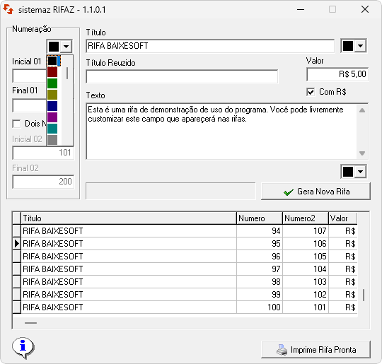The width and height of the screenshot is (382, 364).
Task: Click the sistemaz RIFAZ app logo icon
Action: [x=8, y=9]
